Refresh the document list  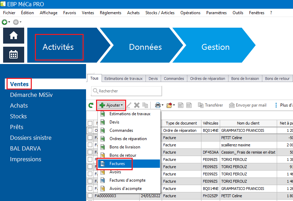tap(91, 105)
